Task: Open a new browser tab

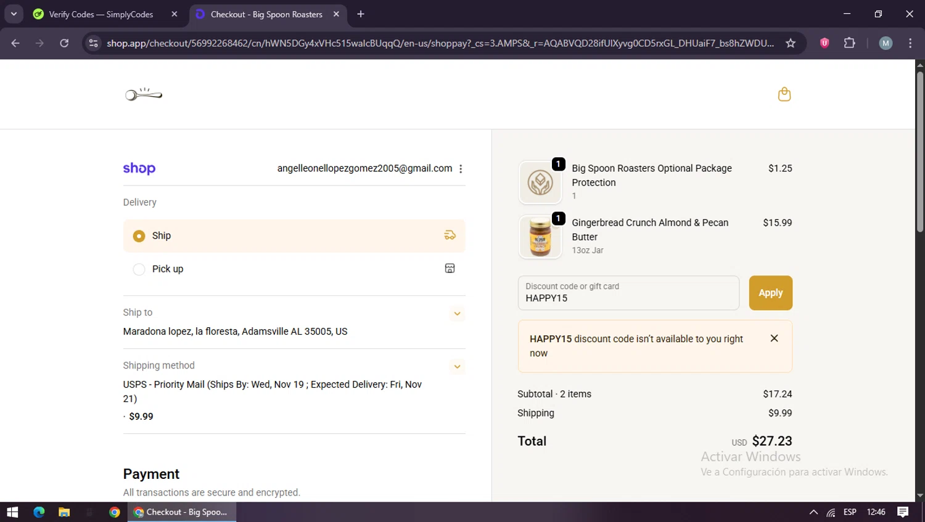Action: point(361,14)
